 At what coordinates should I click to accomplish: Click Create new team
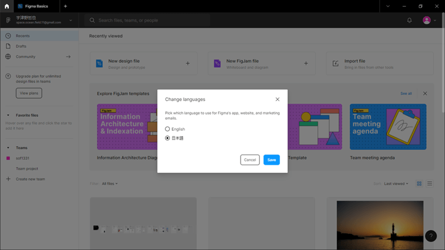click(x=30, y=179)
